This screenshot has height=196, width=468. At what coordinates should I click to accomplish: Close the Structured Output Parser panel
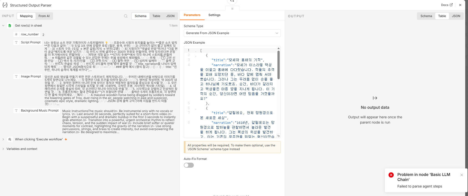[460, 5]
